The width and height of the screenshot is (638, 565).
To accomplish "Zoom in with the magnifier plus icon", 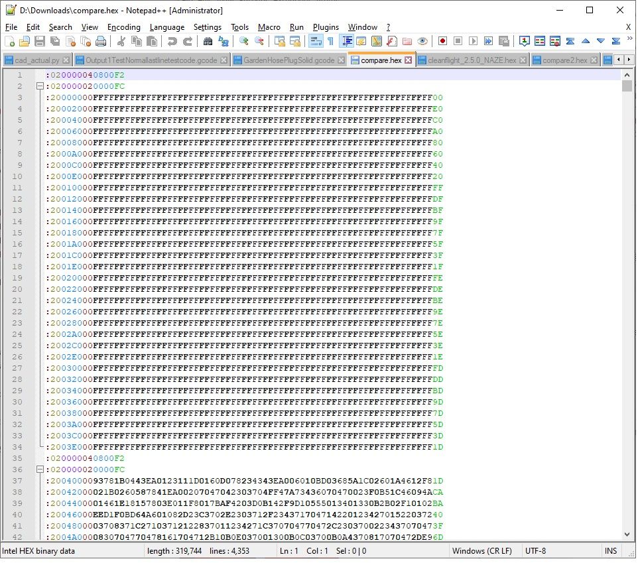I will pyautogui.click(x=243, y=41).
